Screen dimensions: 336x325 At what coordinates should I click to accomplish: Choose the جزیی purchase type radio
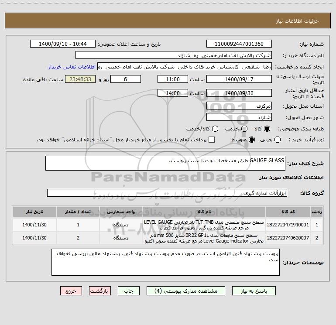coord(278,140)
